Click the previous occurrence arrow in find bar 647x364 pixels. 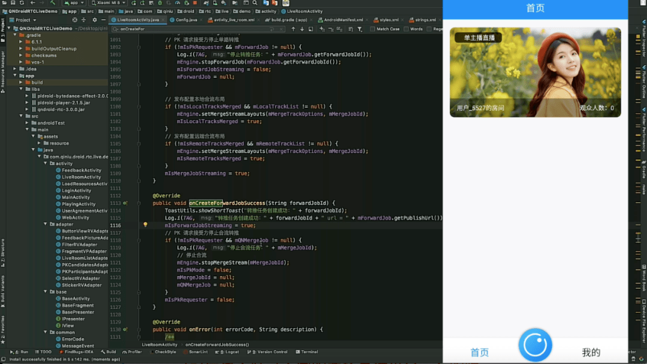point(294,29)
